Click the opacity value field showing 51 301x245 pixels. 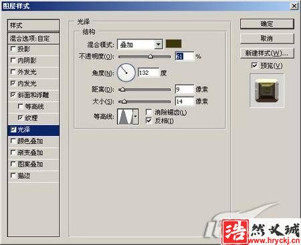185,56
